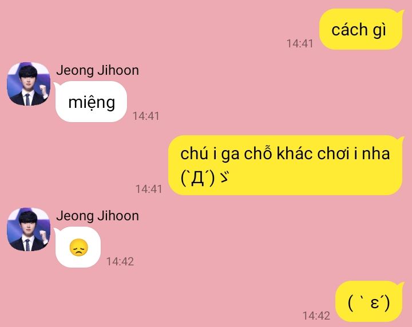412x327 pixels.
Task: Select the "cách gì" yellow message bubble
Action: click(361, 29)
